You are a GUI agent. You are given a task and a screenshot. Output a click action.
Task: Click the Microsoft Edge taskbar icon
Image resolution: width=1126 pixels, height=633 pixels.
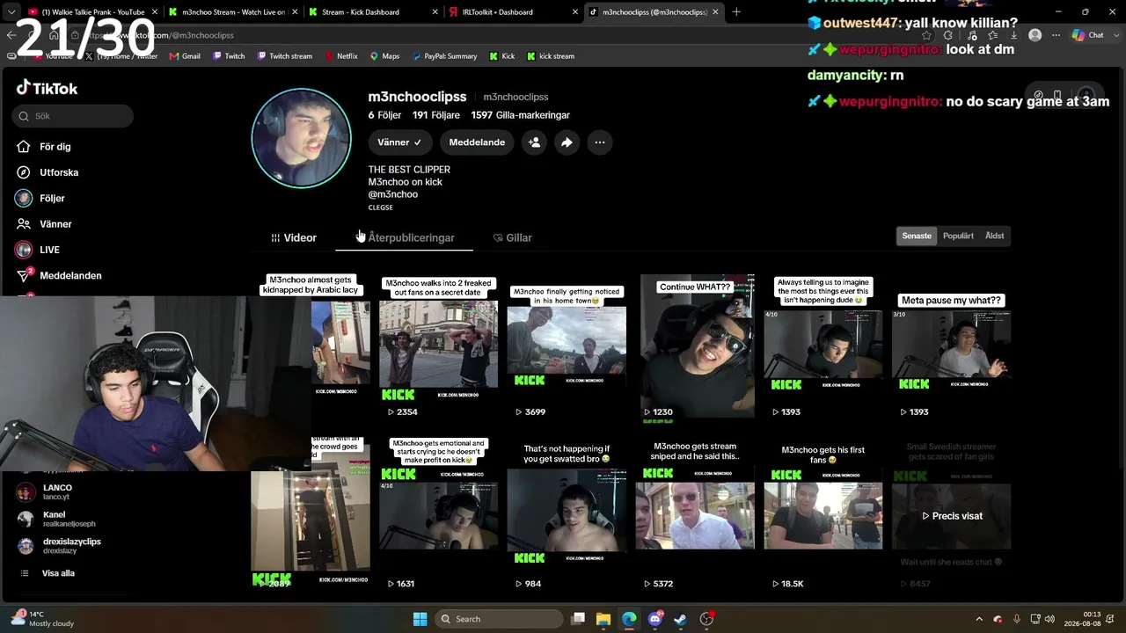click(629, 619)
